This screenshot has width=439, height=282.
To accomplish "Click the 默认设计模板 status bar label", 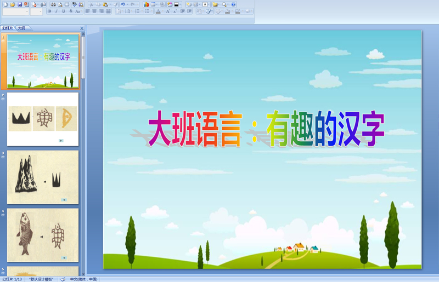I will pos(42,279).
